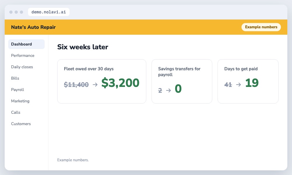
Task: Select the Fleet owed over 30 days label
Action: pyautogui.click(x=89, y=69)
